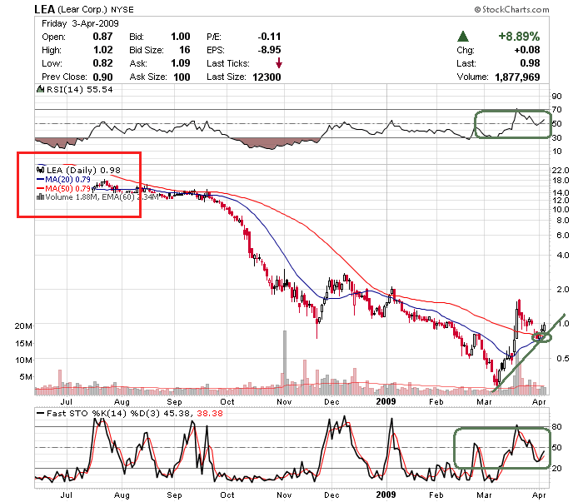Click the candlestick icon beside LEA (Daily)
Viewport: 583px width, 502px height.
click(x=39, y=169)
